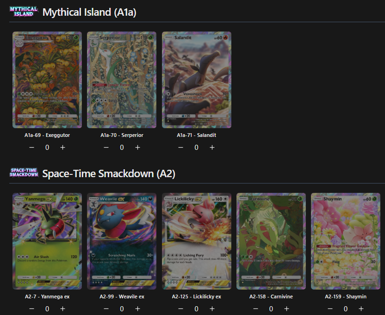
Task: Click the 'A2-99 - Weavile ex' label
Action: 122,296
